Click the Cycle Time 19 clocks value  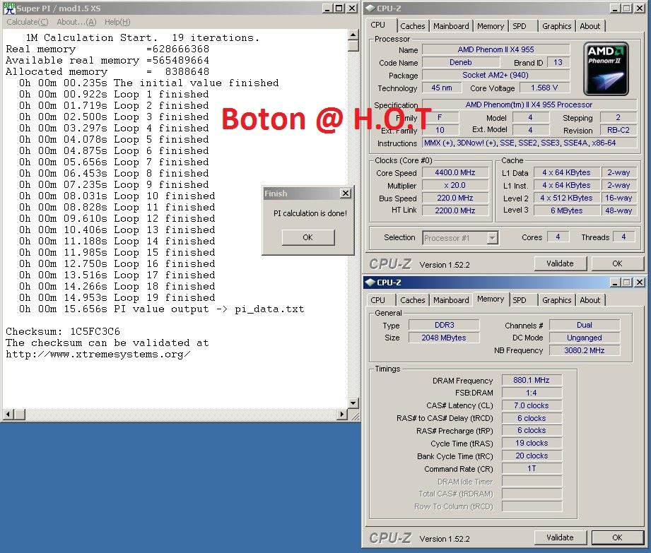point(532,443)
